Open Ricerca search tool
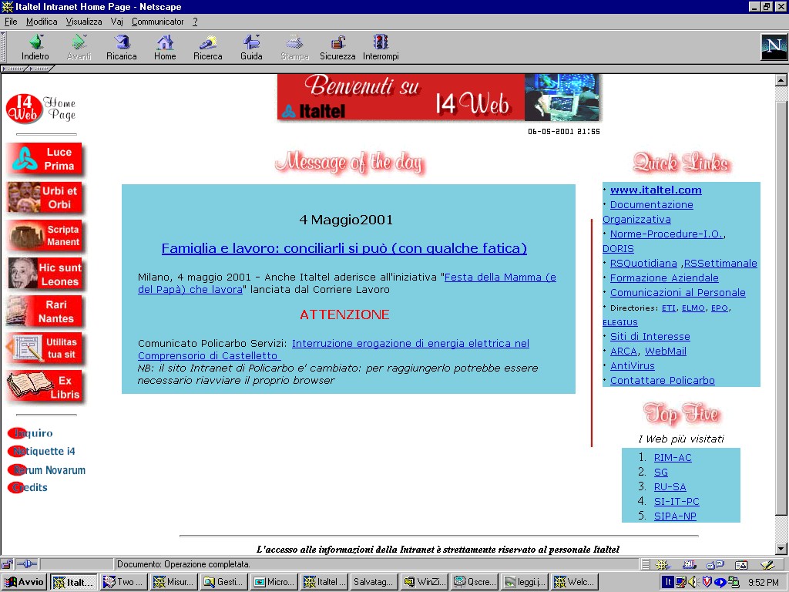The width and height of the screenshot is (789, 592). coord(208,47)
